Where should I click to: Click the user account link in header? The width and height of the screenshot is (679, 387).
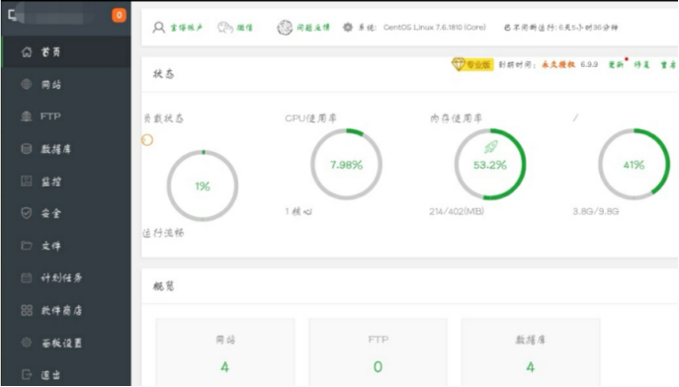pos(178,28)
